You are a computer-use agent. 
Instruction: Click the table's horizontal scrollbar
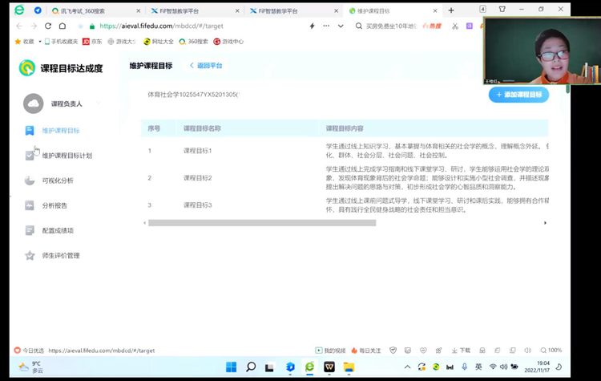click(261, 223)
